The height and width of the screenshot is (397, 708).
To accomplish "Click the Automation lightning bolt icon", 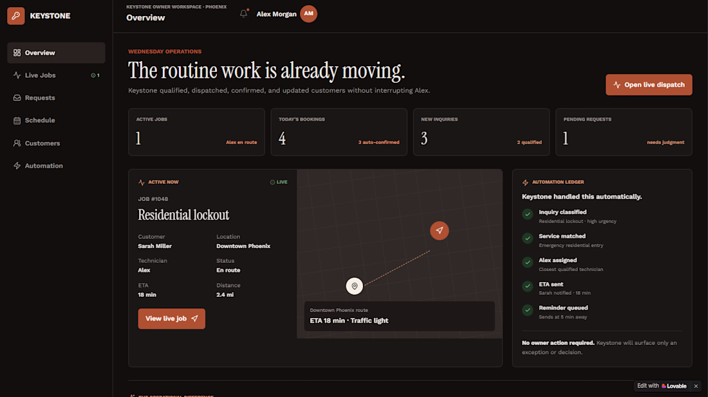I will click(17, 166).
